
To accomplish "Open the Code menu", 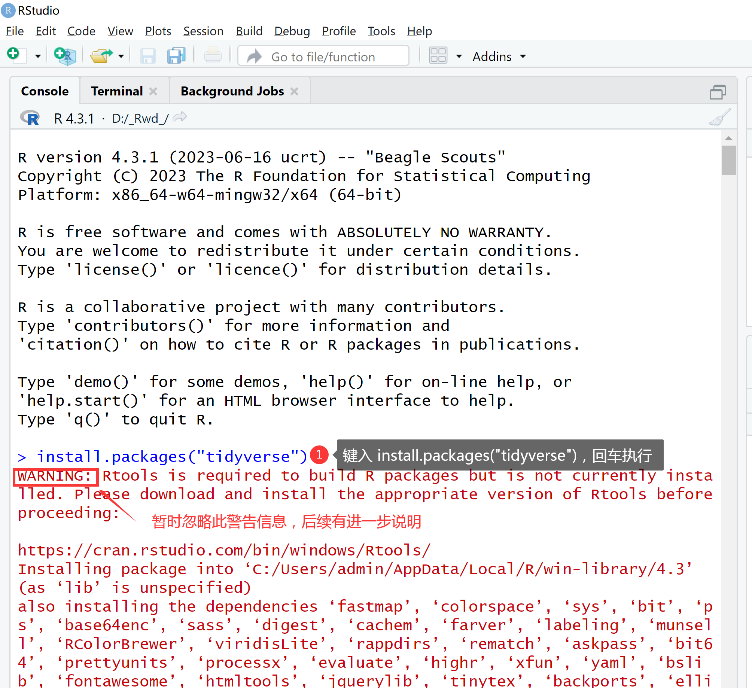I will coord(81,31).
